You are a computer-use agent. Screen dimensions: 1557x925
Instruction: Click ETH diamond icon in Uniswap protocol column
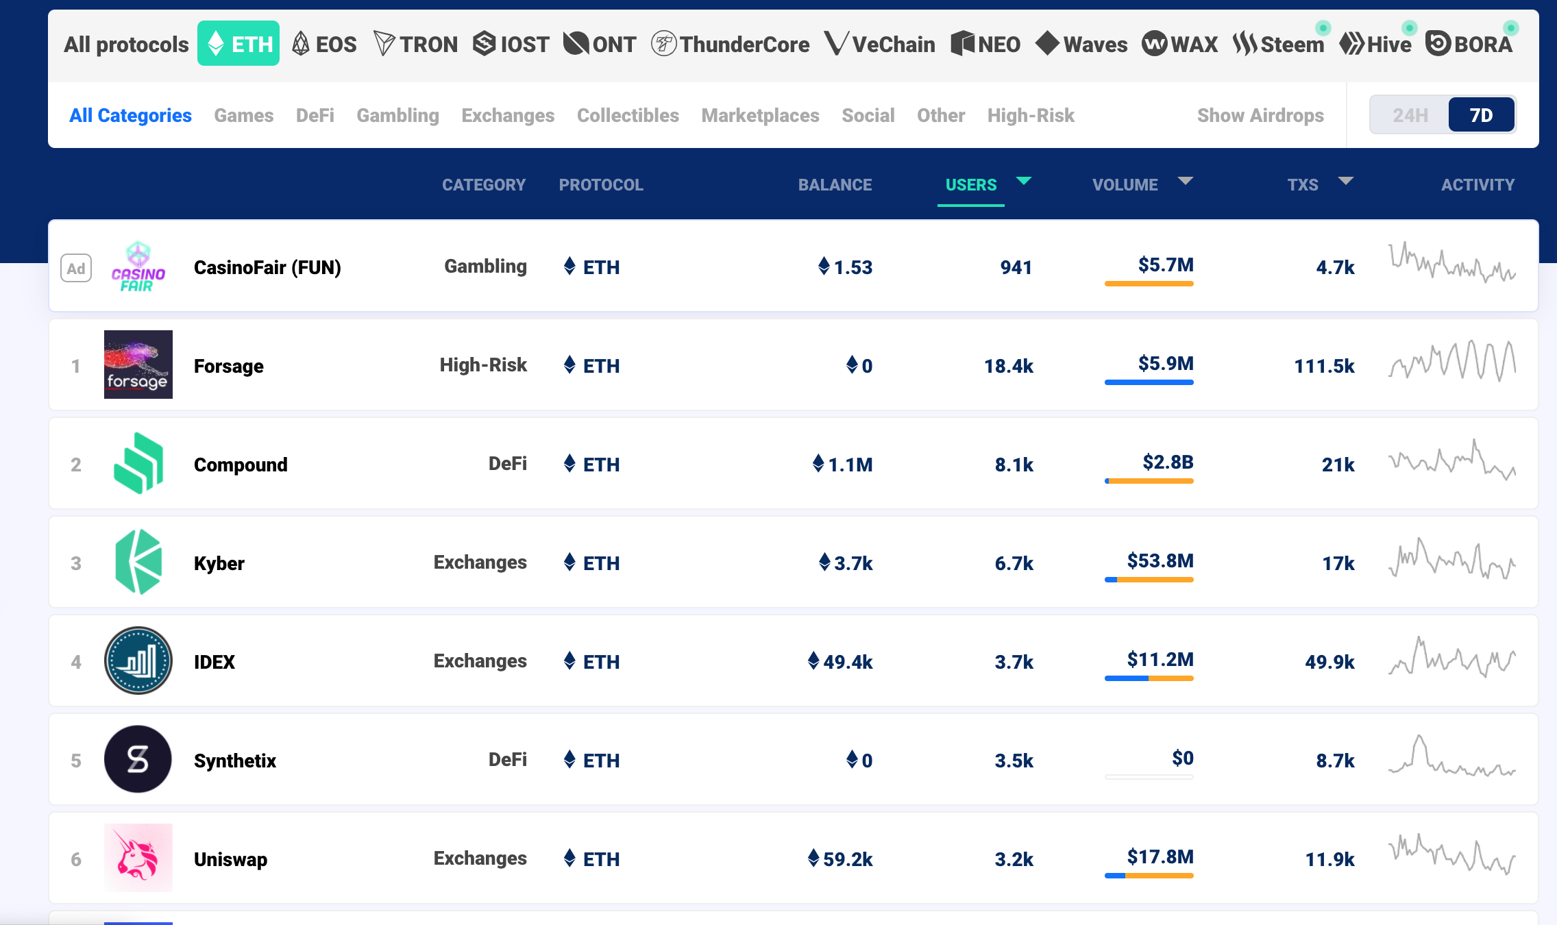coord(569,858)
